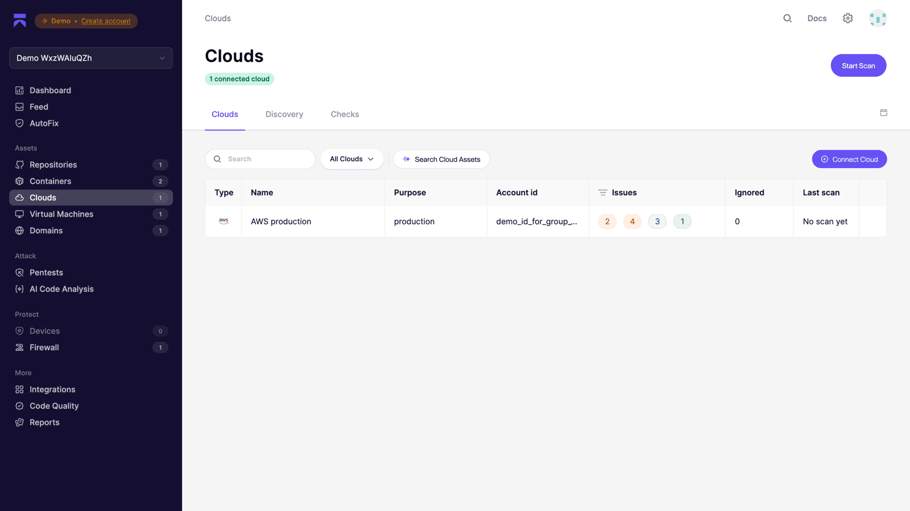Click the blue medium issues badge 3

click(x=657, y=221)
